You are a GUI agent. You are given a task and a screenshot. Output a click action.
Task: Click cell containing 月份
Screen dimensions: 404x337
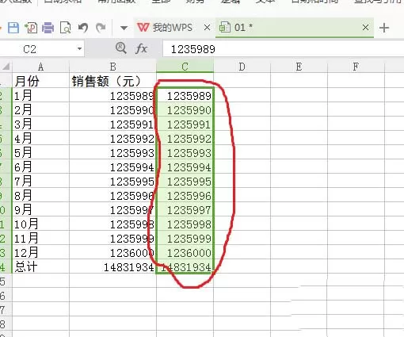(x=40, y=81)
